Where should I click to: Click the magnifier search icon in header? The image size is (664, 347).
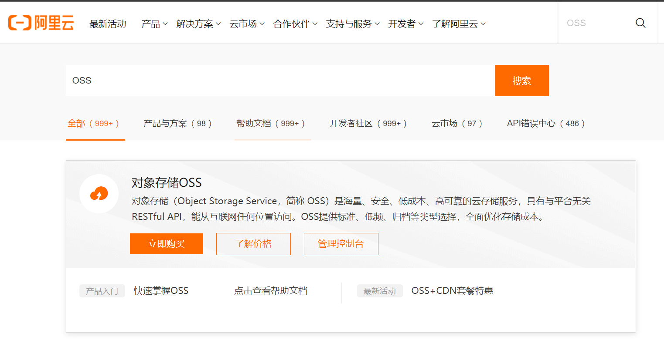pyautogui.click(x=640, y=23)
